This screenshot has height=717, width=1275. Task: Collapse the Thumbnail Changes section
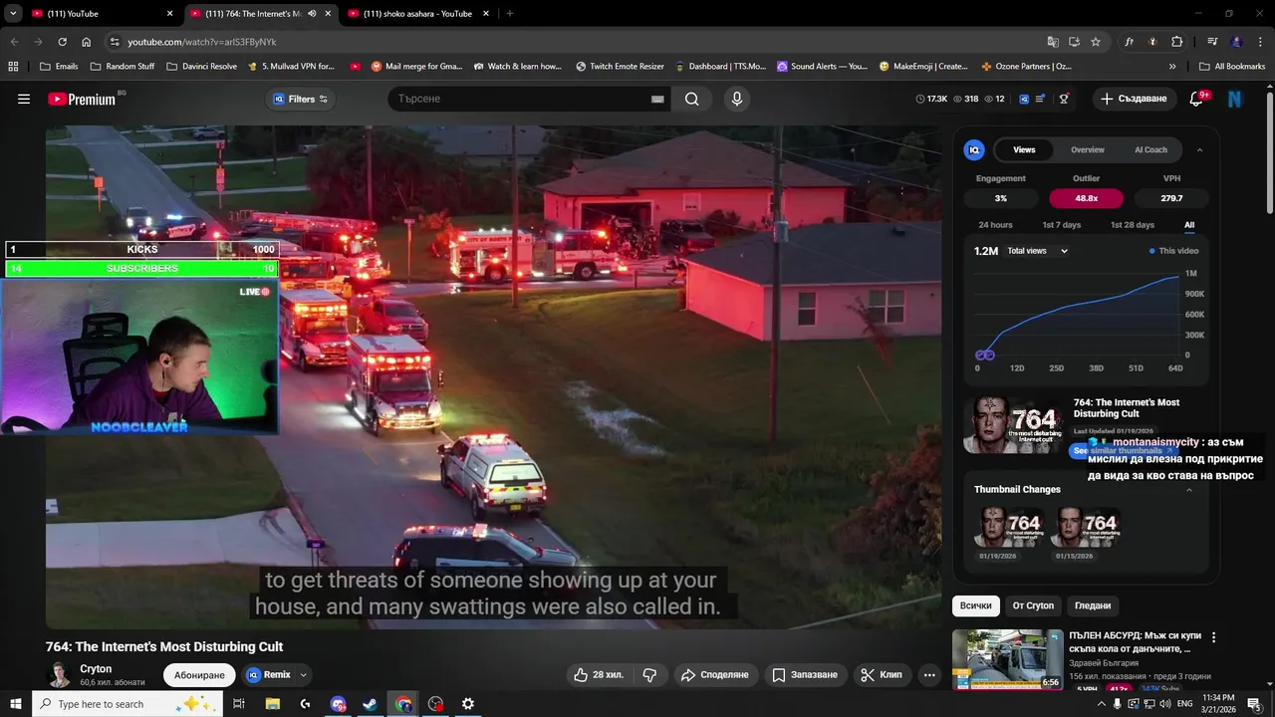[1188, 489]
